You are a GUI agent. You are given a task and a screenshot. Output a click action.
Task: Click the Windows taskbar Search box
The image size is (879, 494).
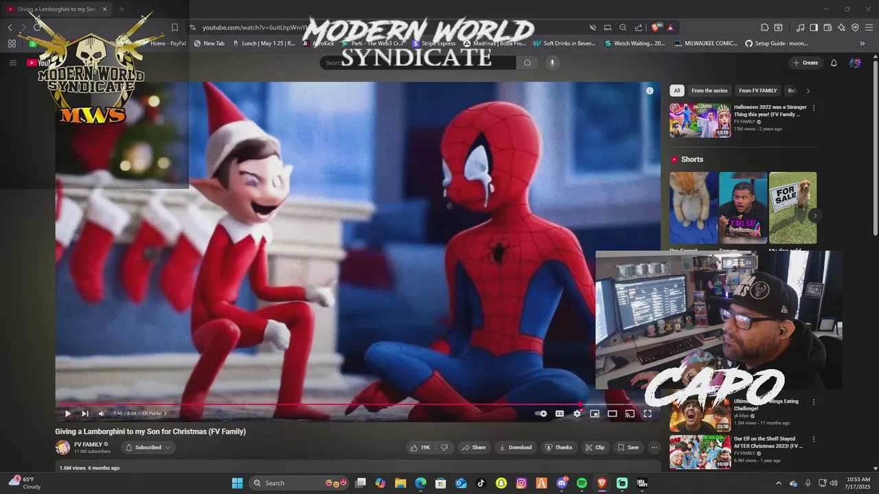299,483
